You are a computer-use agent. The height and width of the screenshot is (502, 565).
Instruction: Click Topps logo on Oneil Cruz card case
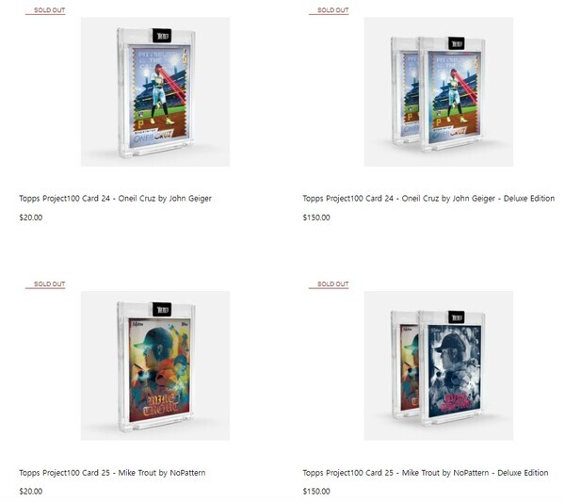(x=161, y=36)
